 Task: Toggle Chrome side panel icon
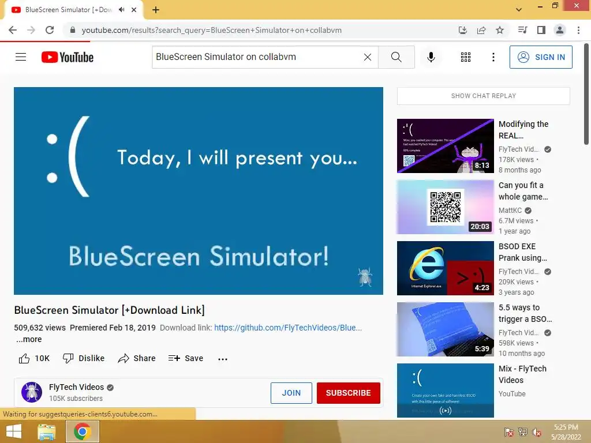(x=541, y=30)
